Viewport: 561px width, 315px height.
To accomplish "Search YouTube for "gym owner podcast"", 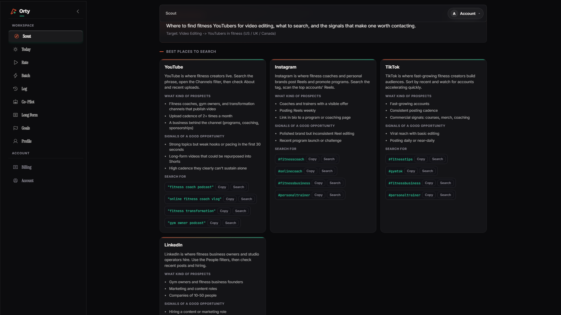I will click(231, 223).
